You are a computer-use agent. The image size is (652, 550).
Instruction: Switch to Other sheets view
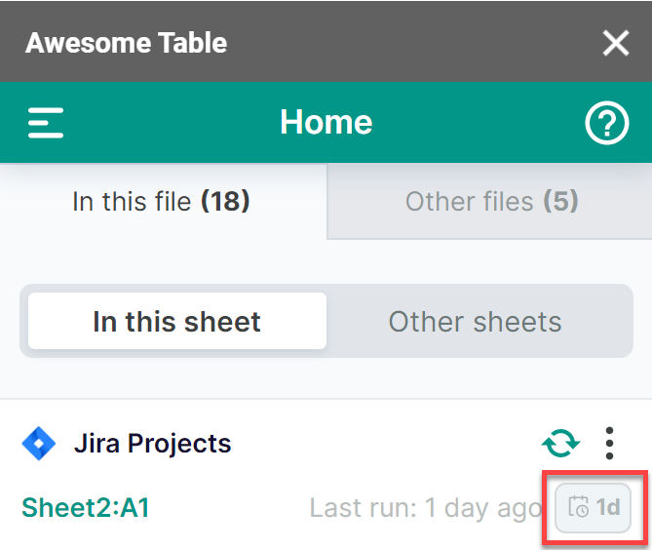click(x=475, y=322)
